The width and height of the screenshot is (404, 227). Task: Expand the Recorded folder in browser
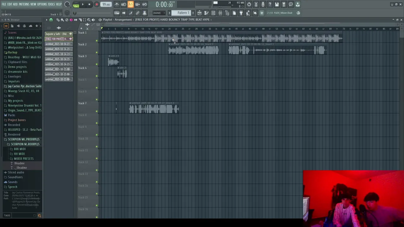[x=14, y=125]
